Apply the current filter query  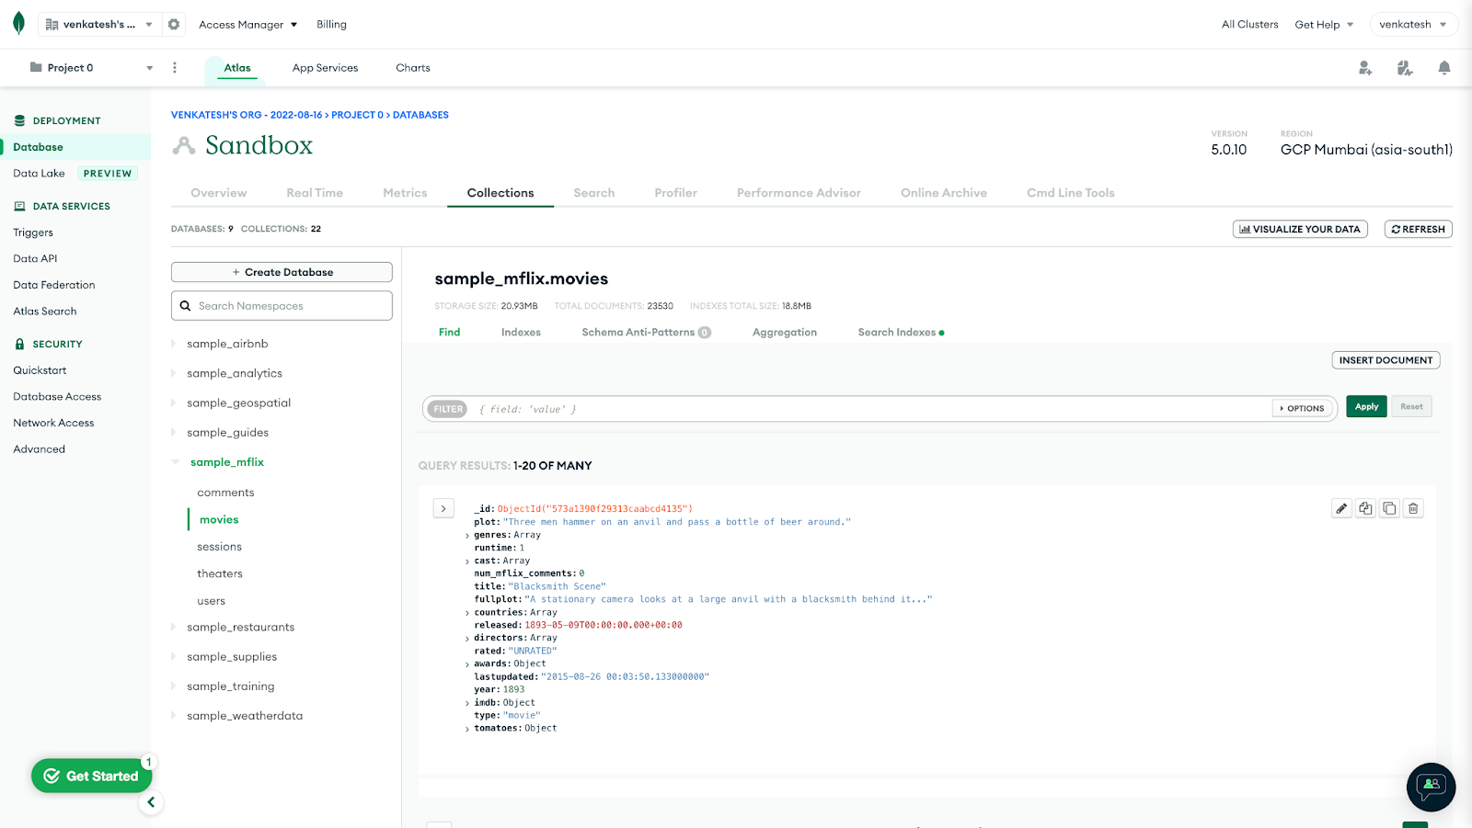(x=1366, y=405)
